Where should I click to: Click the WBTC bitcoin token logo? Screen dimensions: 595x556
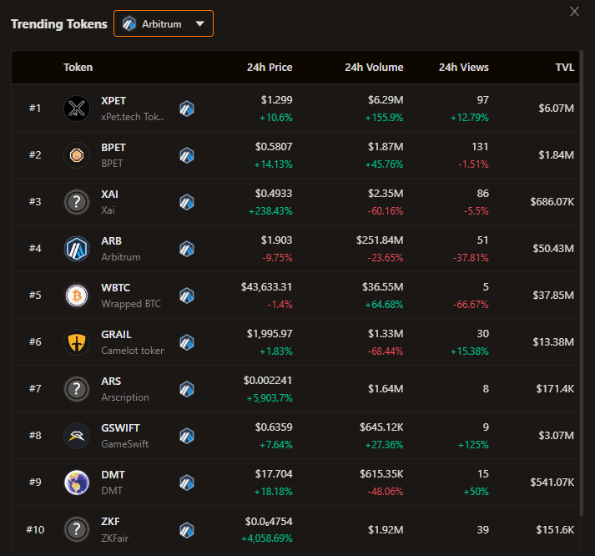click(77, 296)
